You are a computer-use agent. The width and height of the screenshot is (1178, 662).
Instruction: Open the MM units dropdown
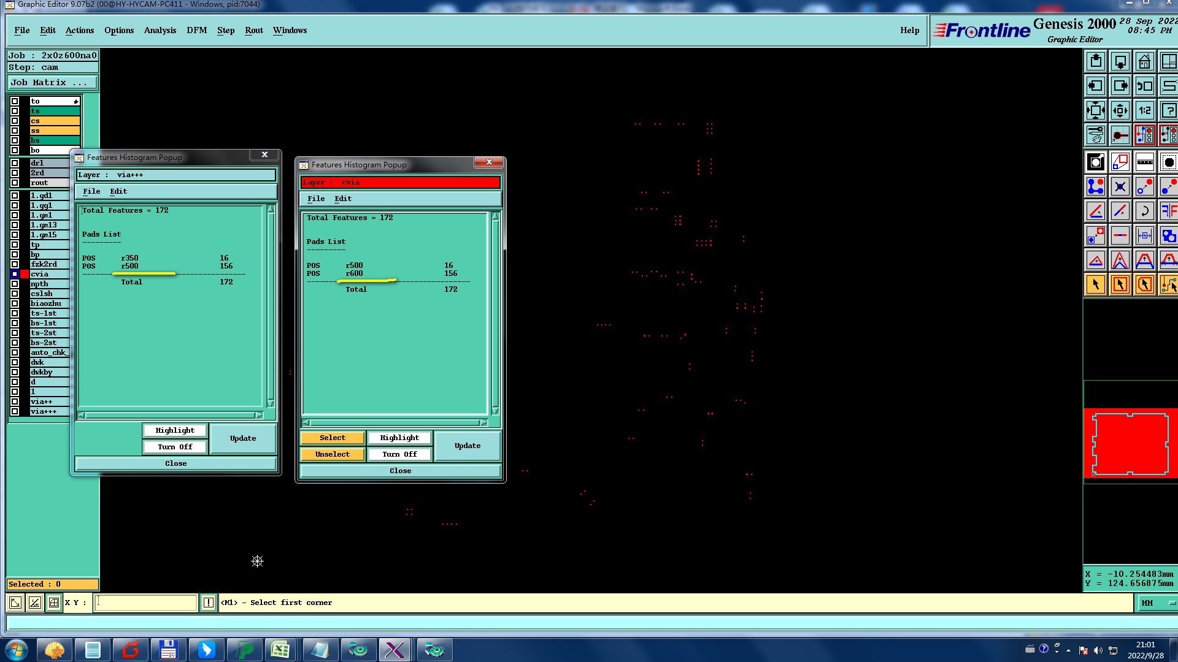(1157, 603)
